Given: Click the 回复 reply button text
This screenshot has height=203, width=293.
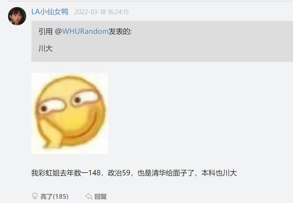Looking at the screenshot, I should 101,197.
